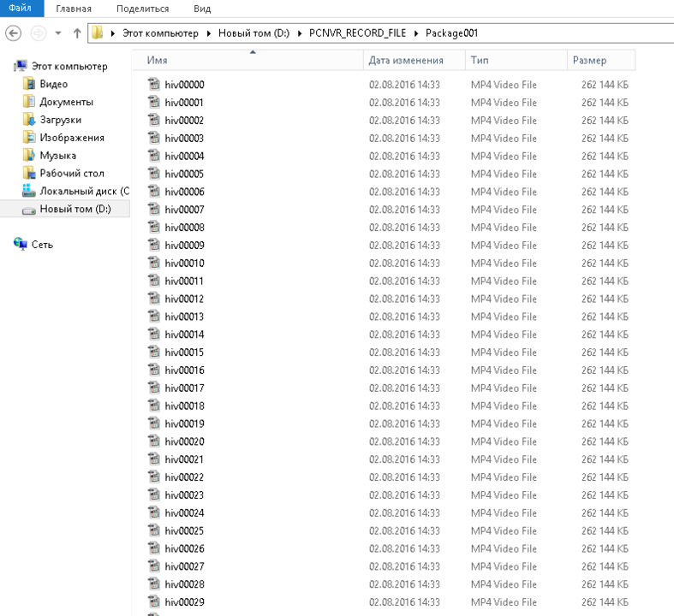Click the Музыка folder icon in sidebar
Screen dimensions: 674x616
coord(29,155)
